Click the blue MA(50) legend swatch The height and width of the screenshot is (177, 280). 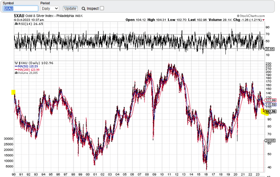pos(16,66)
